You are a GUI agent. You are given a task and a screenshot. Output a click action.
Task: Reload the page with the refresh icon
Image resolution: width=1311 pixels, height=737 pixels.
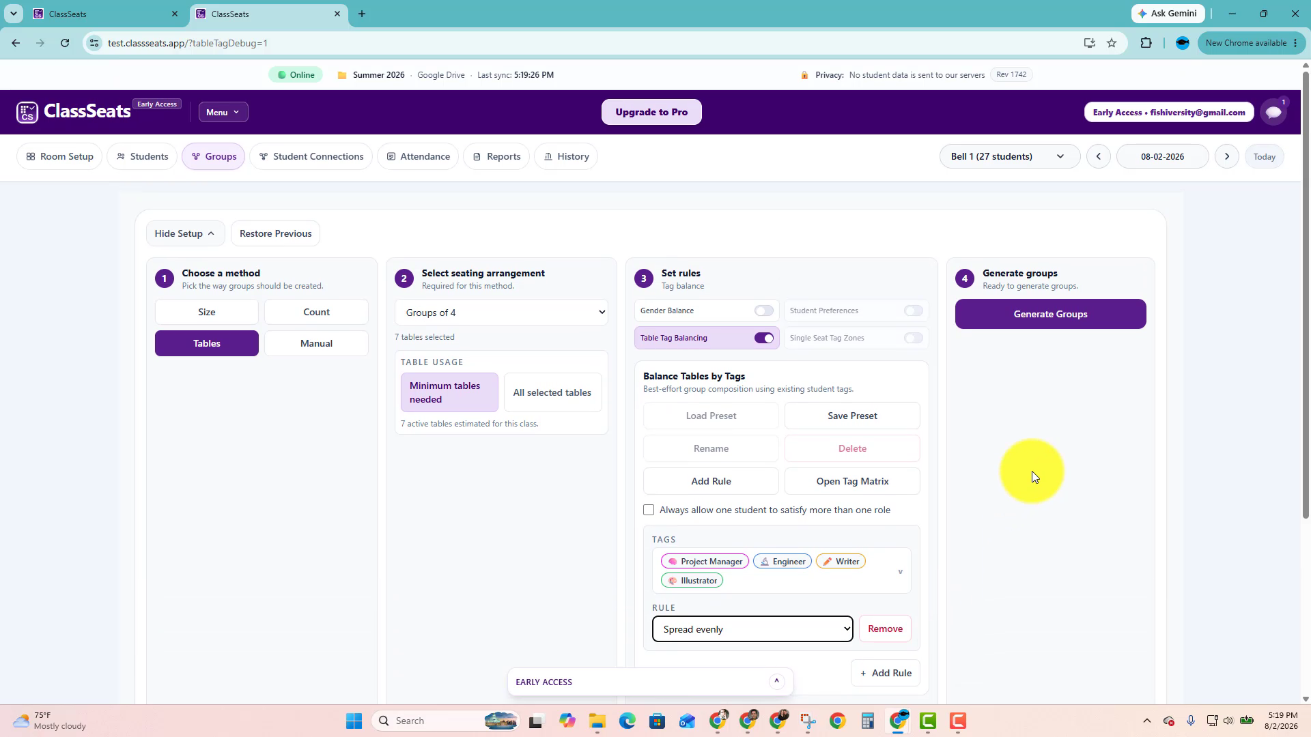click(65, 43)
